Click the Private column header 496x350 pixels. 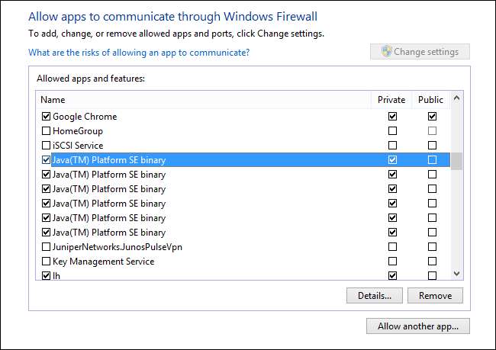pyautogui.click(x=391, y=99)
